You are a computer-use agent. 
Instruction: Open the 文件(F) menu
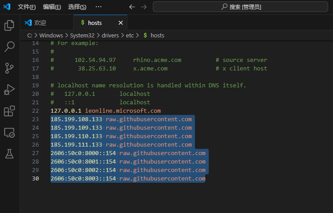pos(27,7)
